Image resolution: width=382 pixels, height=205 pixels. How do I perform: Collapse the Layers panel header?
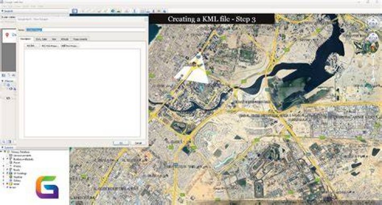pos(7,148)
